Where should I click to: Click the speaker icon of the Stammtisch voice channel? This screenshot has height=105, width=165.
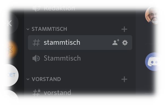[36, 58]
